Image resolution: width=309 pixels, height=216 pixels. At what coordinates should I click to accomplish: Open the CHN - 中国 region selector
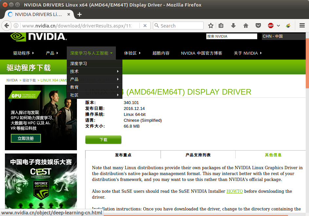click(283, 37)
